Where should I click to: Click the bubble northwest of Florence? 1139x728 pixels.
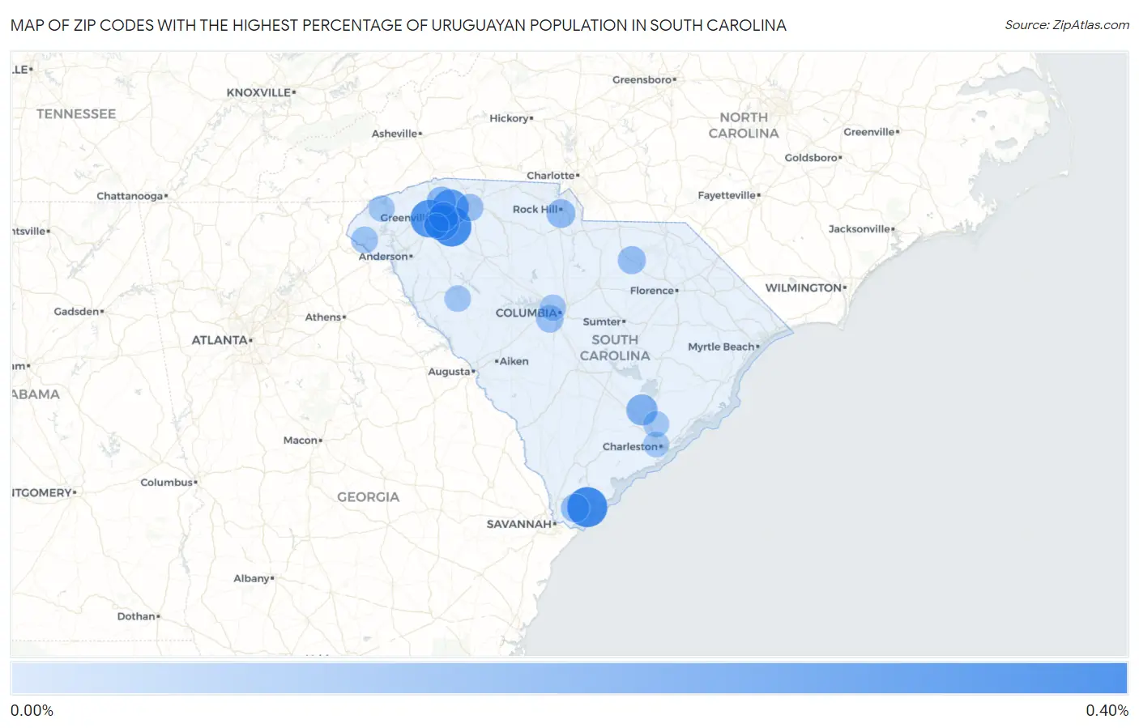632,260
